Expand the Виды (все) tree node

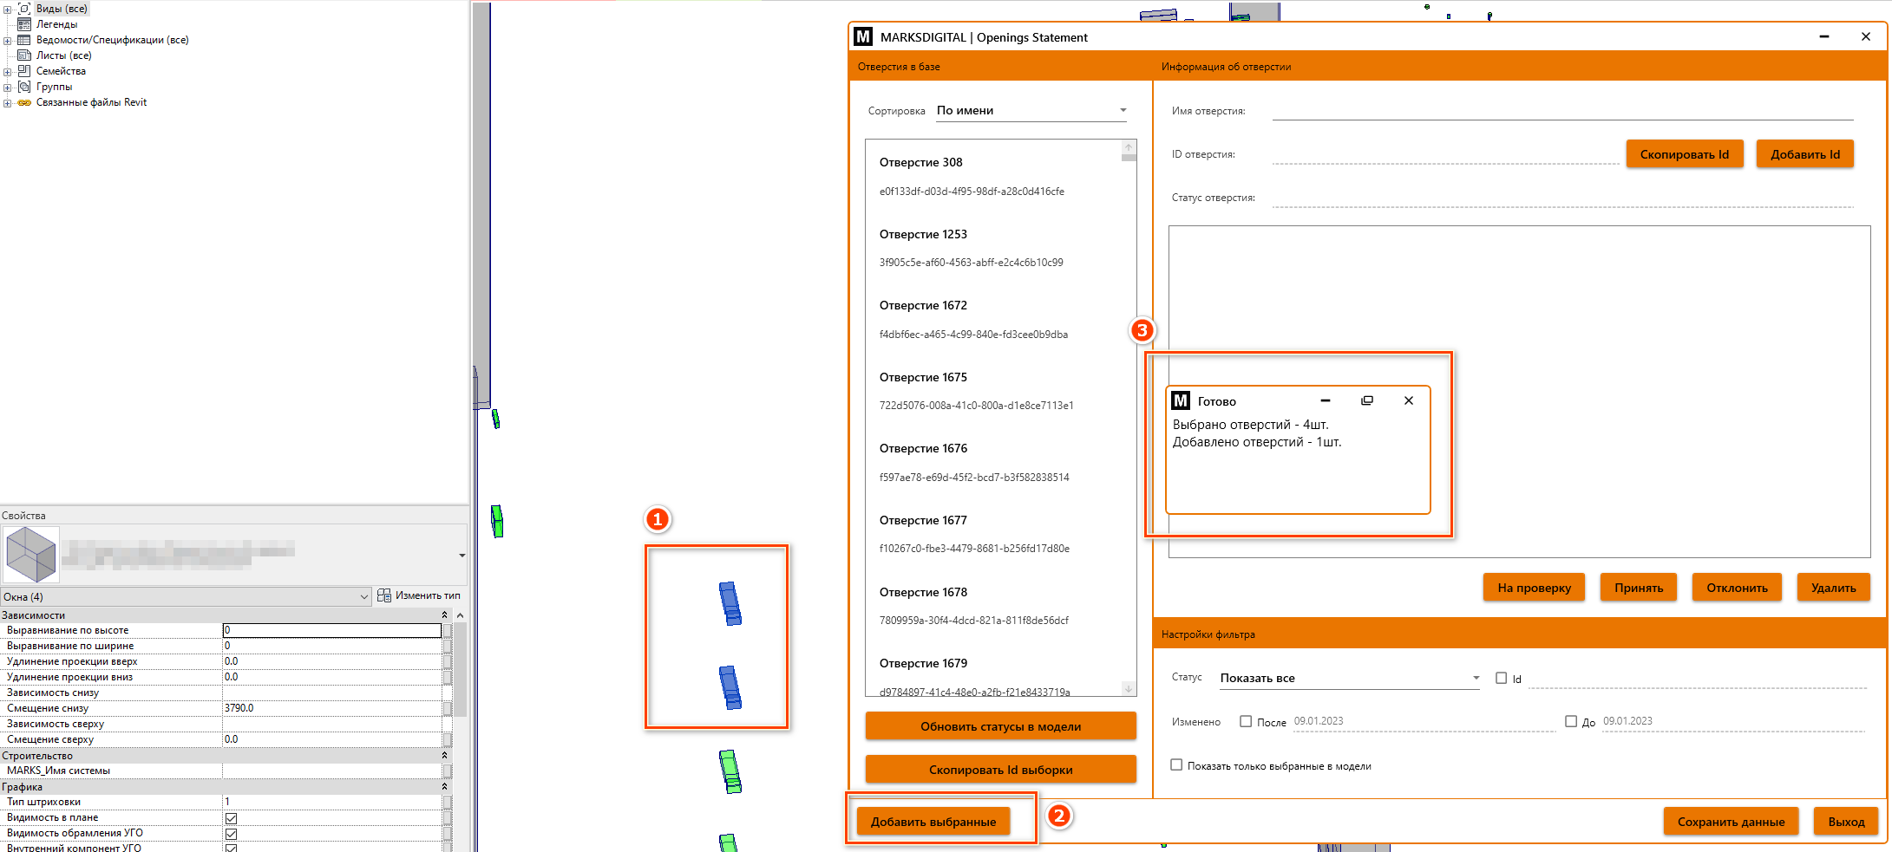pos(8,9)
